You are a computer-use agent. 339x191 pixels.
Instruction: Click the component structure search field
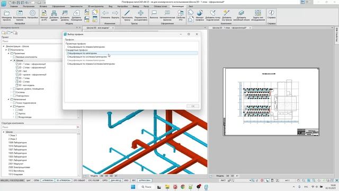tap(39, 127)
